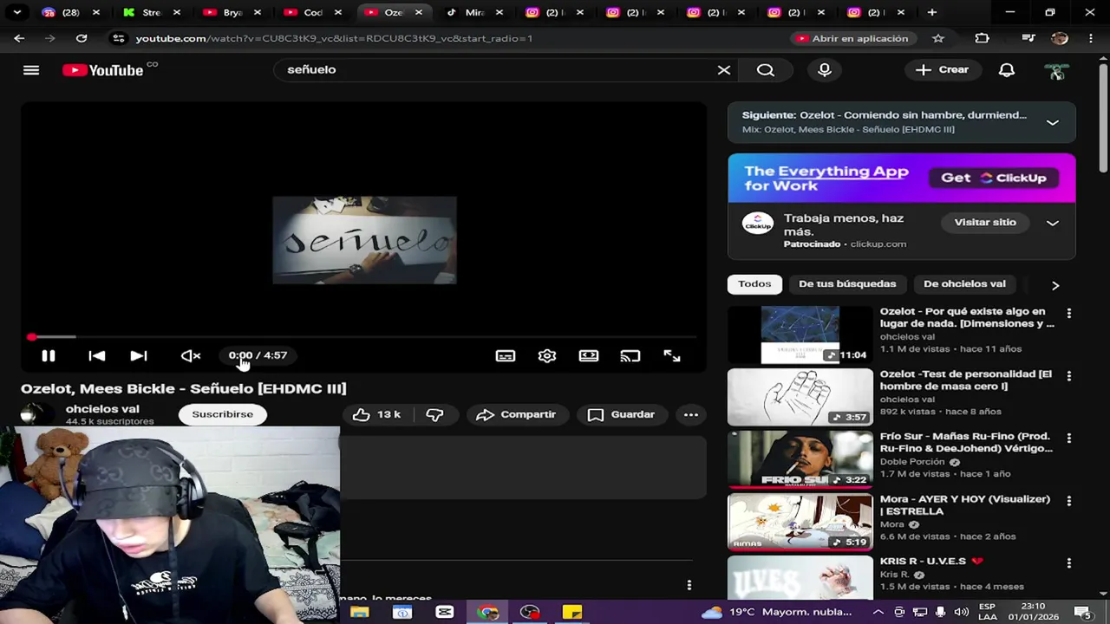
Task: Open the Frío Sur Mañas Ru-Fino thumbnail
Action: [800, 459]
